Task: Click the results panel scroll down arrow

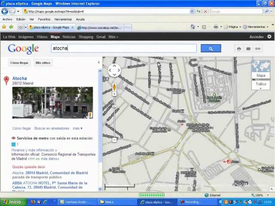Action: [x=100, y=189]
